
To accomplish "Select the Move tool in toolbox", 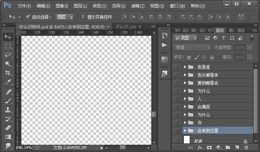I will [8, 37].
